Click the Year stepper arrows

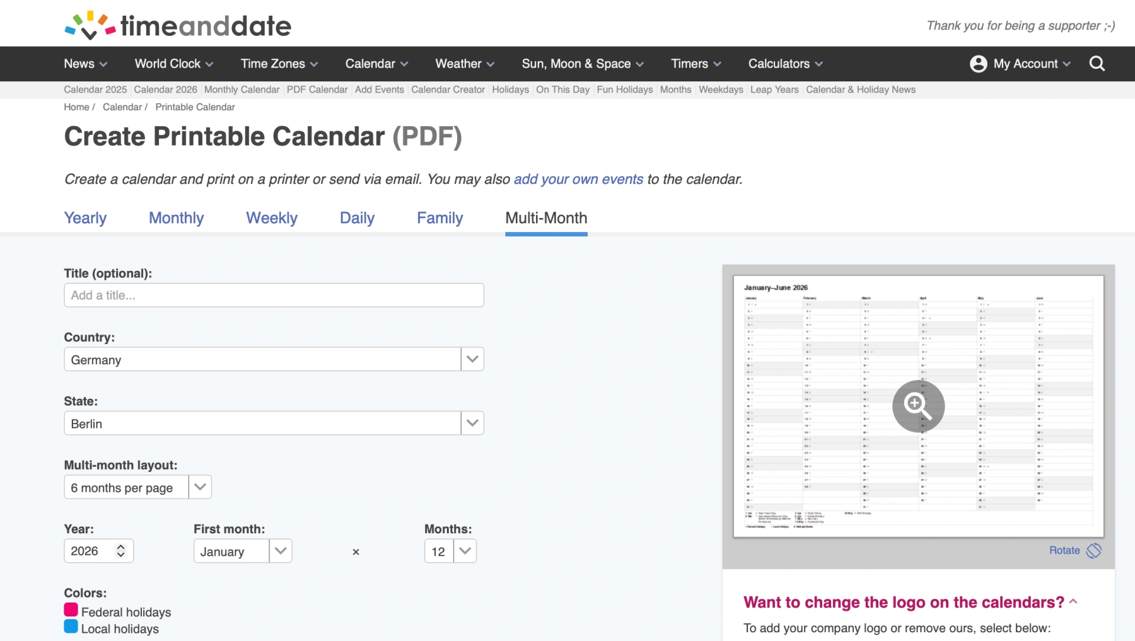coord(120,551)
